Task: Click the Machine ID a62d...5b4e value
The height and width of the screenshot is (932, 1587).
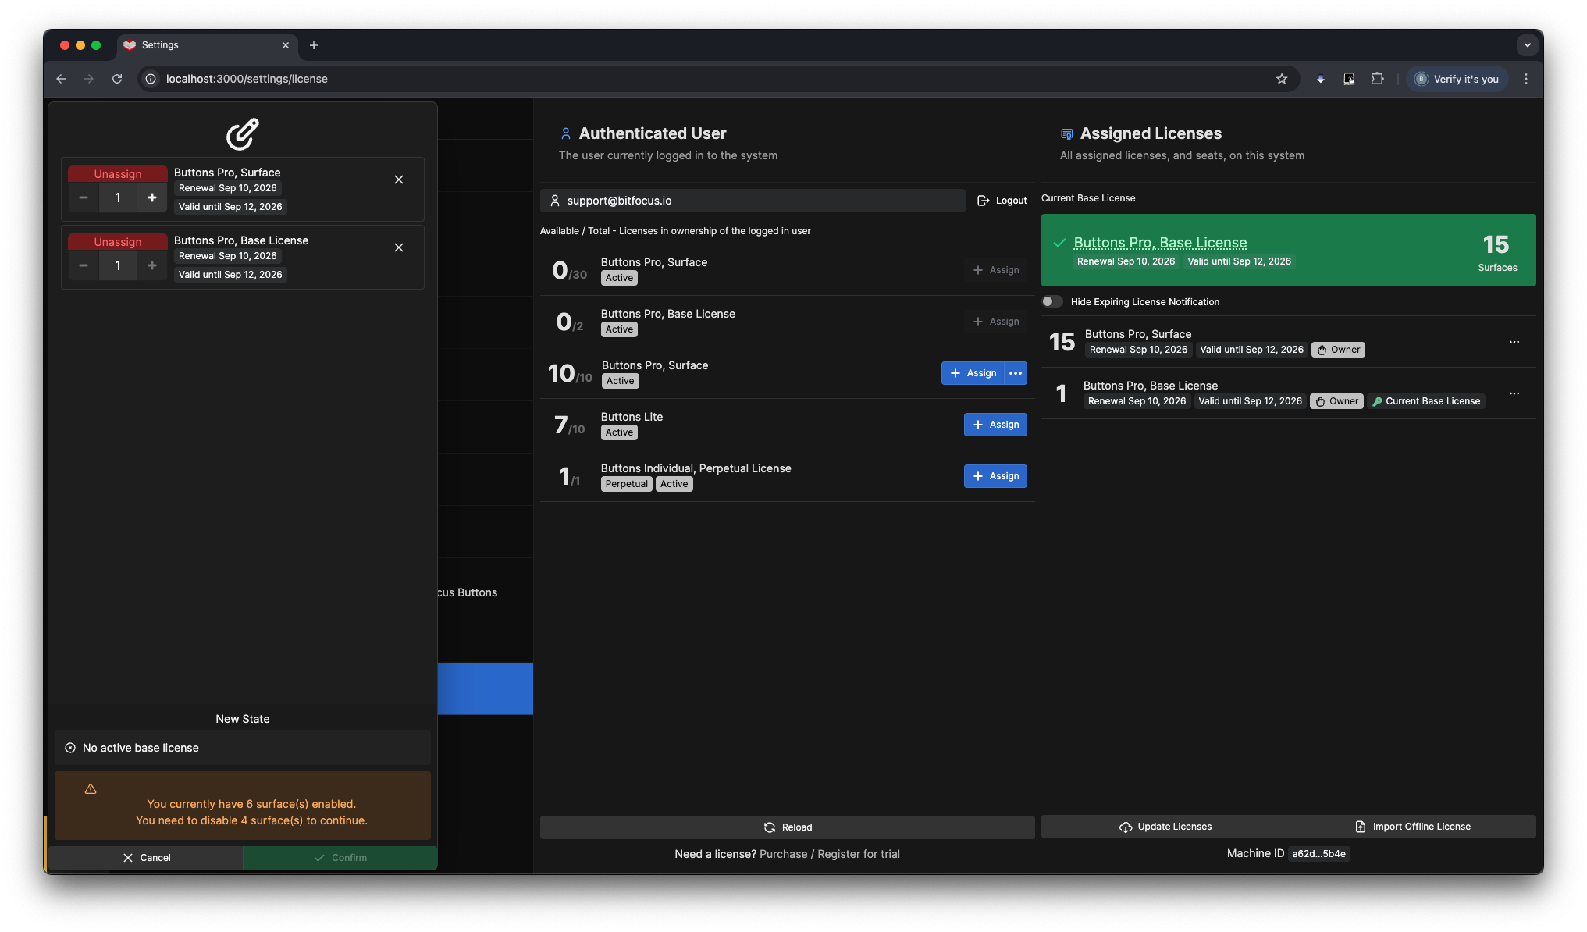Action: coord(1318,854)
